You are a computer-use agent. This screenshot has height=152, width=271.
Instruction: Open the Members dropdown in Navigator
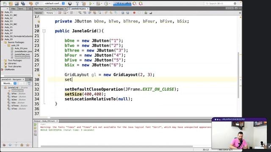(x=10, y=84)
